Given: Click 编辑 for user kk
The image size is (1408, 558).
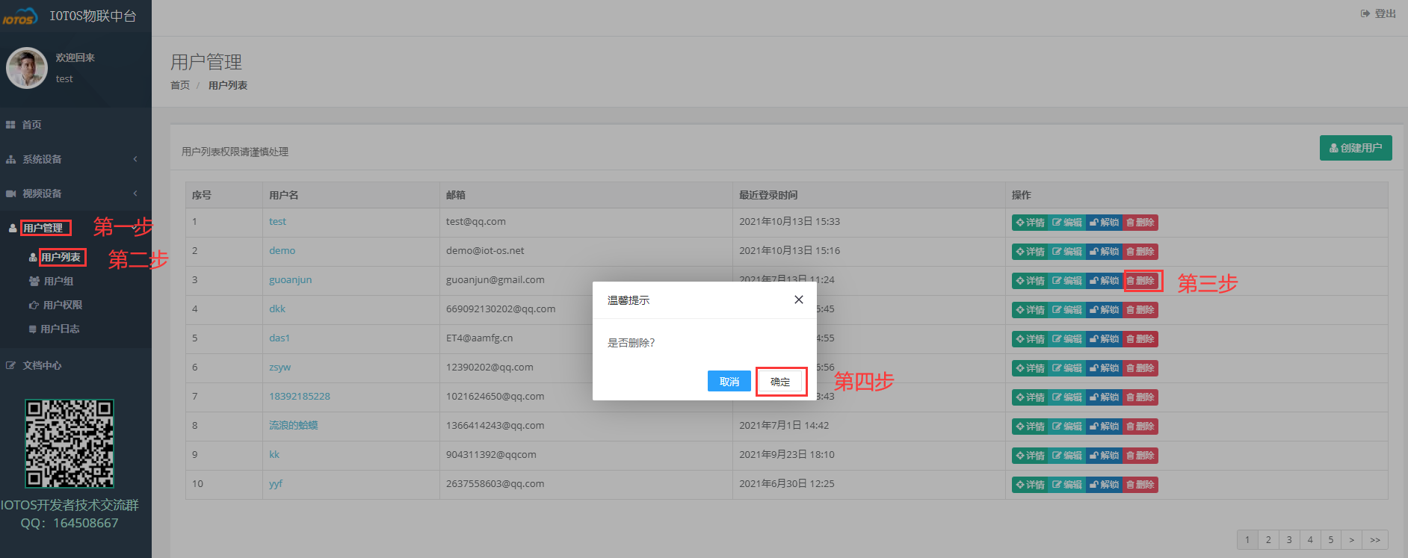Looking at the screenshot, I should click(1066, 456).
